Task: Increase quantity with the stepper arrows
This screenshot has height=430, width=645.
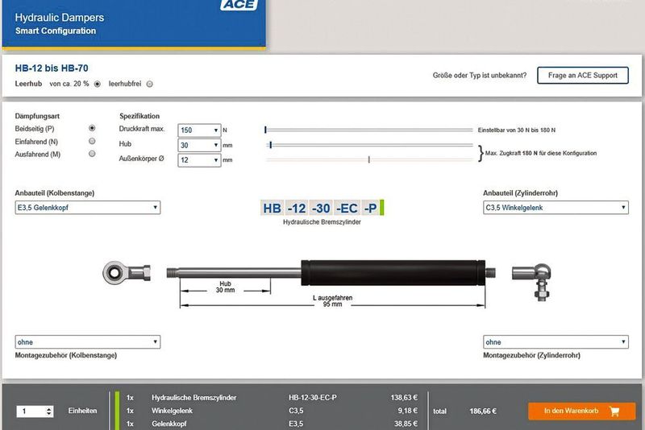Action: pyautogui.click(x=49, y=408)
